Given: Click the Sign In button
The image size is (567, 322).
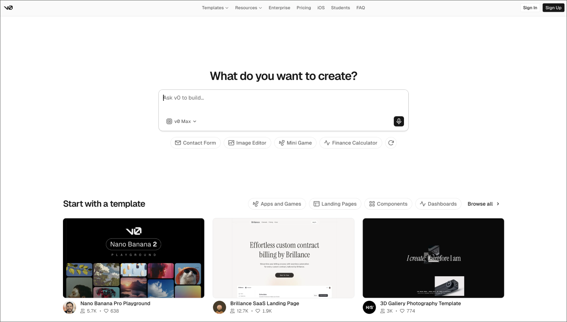Looking at the screenshot, I should click(530, 7).
